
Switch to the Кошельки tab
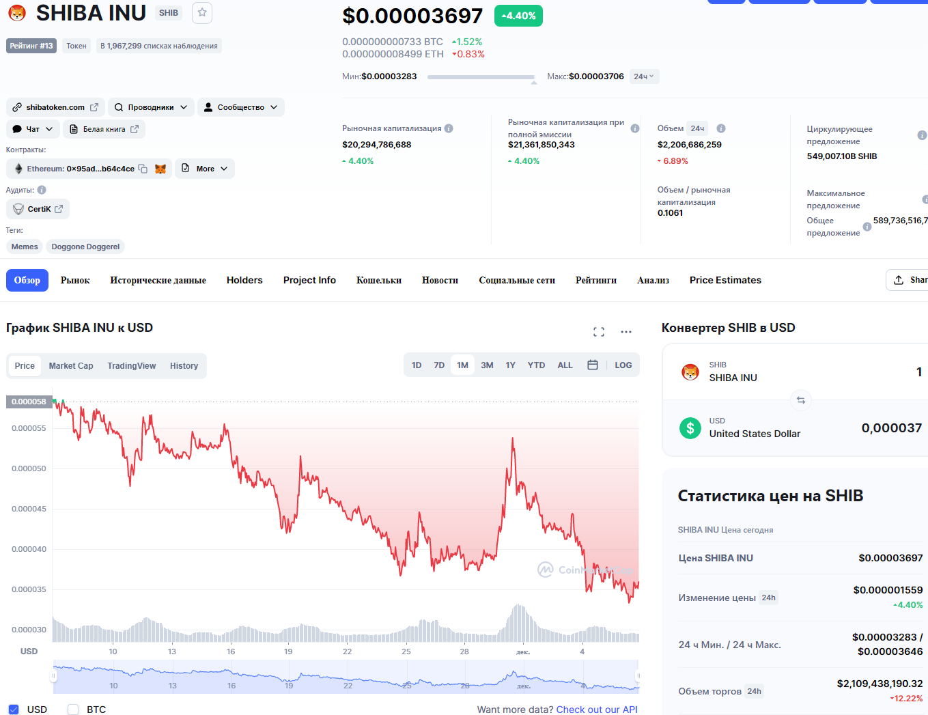point(379,280)
